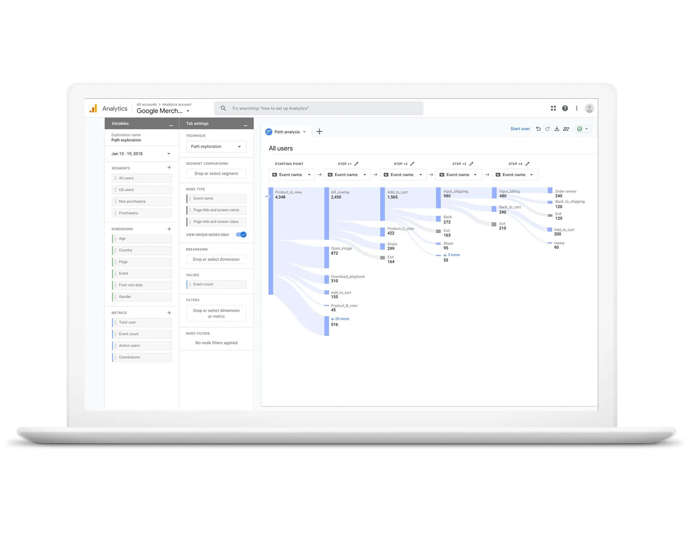Viewport: 690px width, 533px height.
Task: Download the exploration using the export icon
Action: [557, 129]
